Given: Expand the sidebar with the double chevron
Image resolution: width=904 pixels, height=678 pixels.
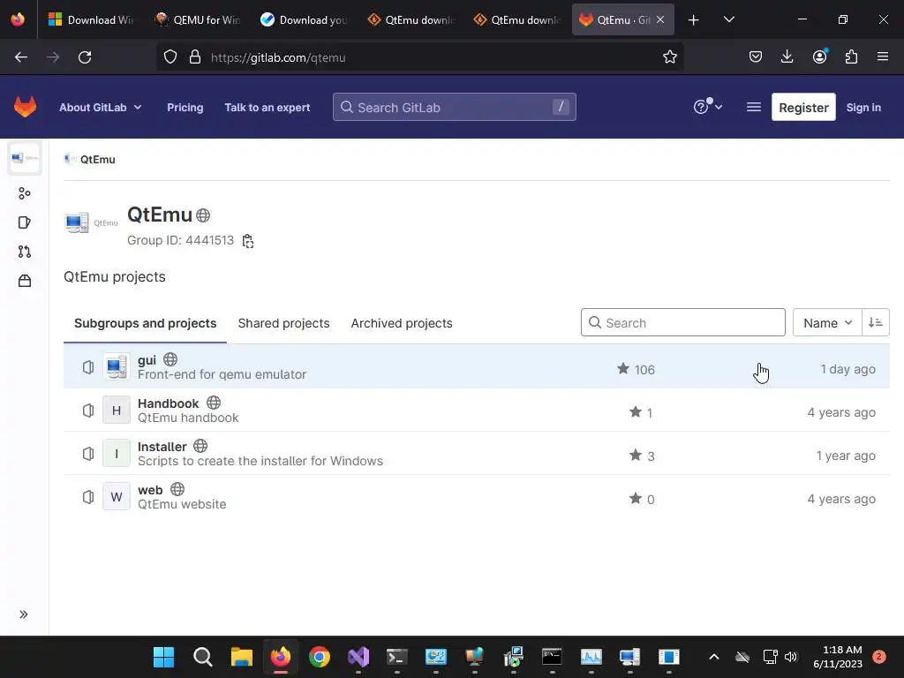Looking at the screenshot, I should tap(24, 614).
